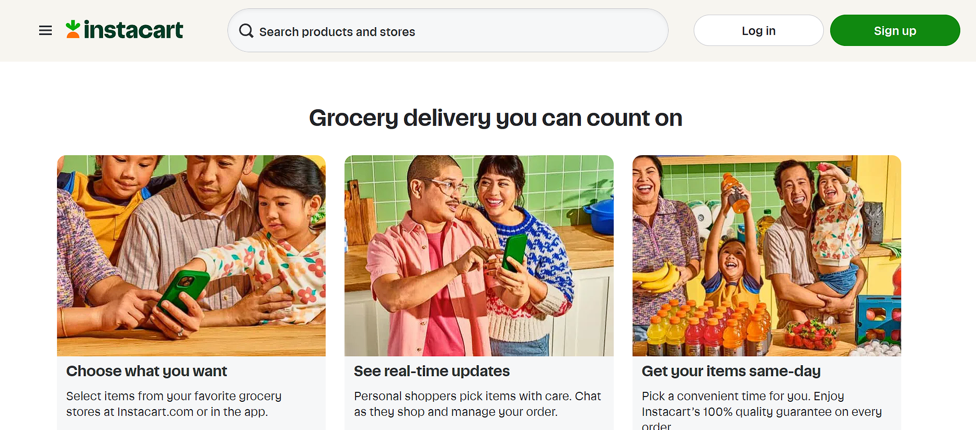Viewport: 976px width, 430px height.
Task: Click the "See real-time updates" heading
Action: coord(432,371)
